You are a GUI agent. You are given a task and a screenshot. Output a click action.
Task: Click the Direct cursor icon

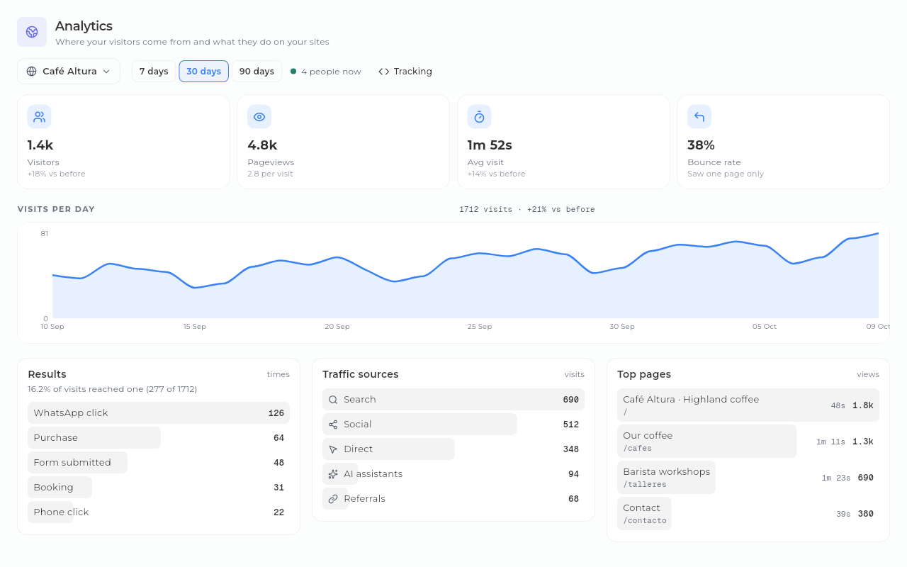click(333, 449)
